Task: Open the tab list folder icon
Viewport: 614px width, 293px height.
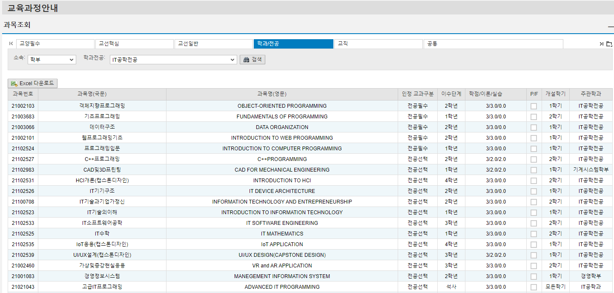Action: [609, 44]
